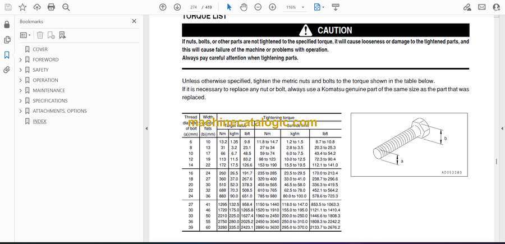Open the page thumbnails panel icon
The height and width of the screenshot is (244, 505).
tap(7, 40)
